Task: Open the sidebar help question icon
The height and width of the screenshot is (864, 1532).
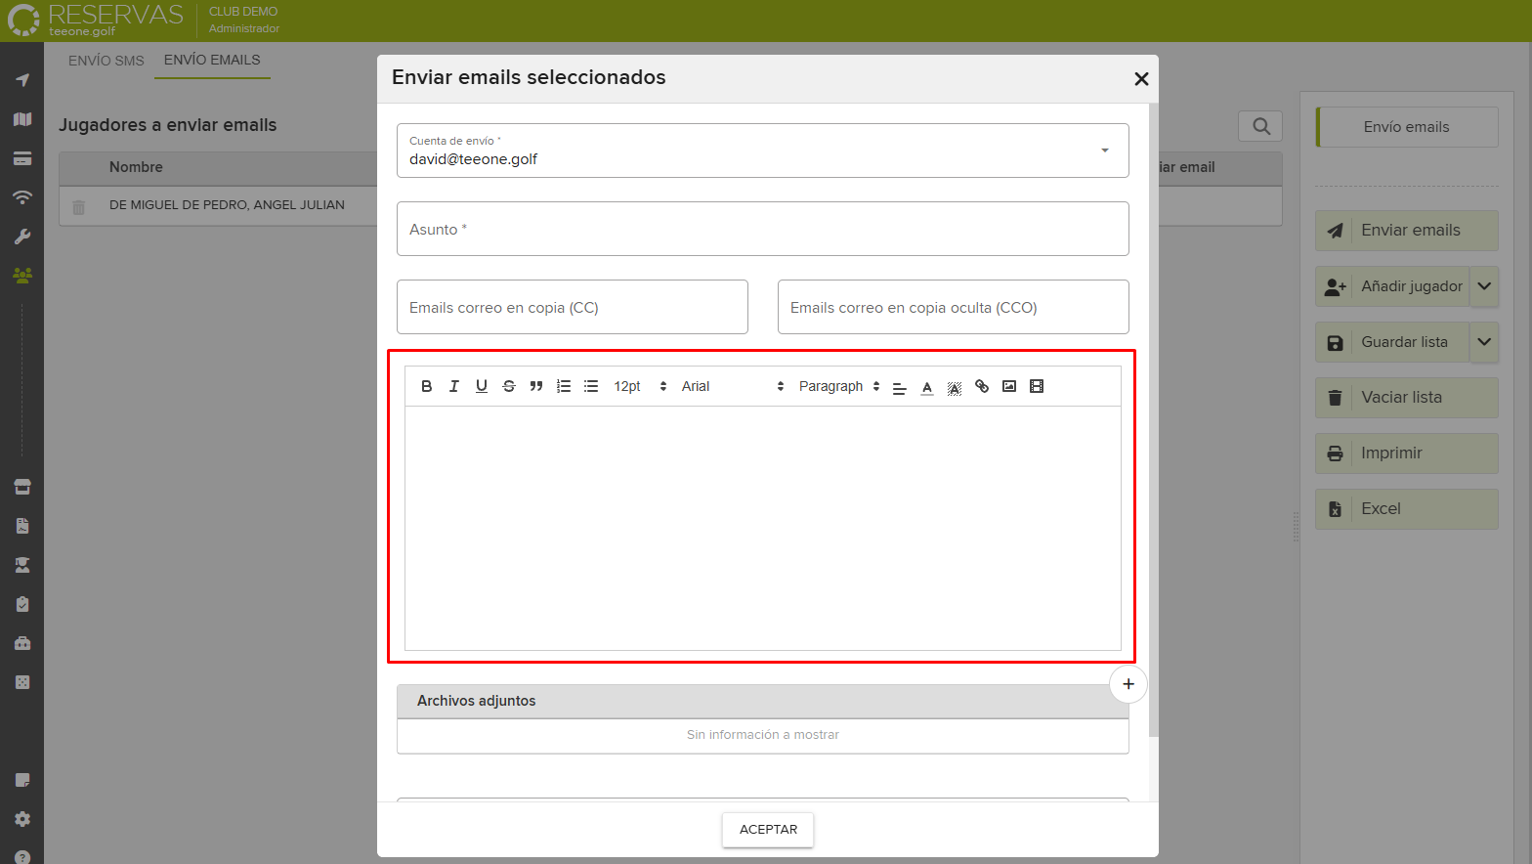Action: pyautogui.click(x=22, y=857)
